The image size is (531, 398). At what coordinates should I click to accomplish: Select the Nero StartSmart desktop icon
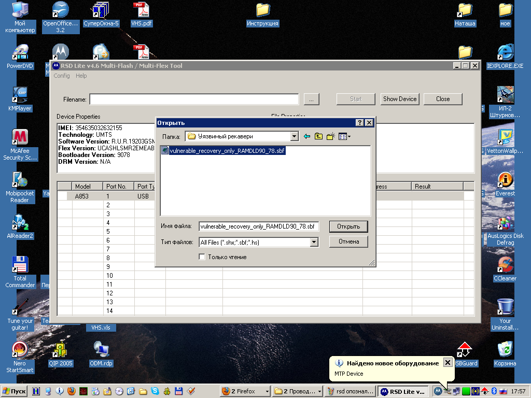point(20,358)
